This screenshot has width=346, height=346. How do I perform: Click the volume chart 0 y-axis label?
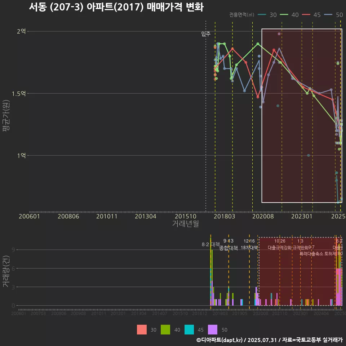[x=13, y=306]
